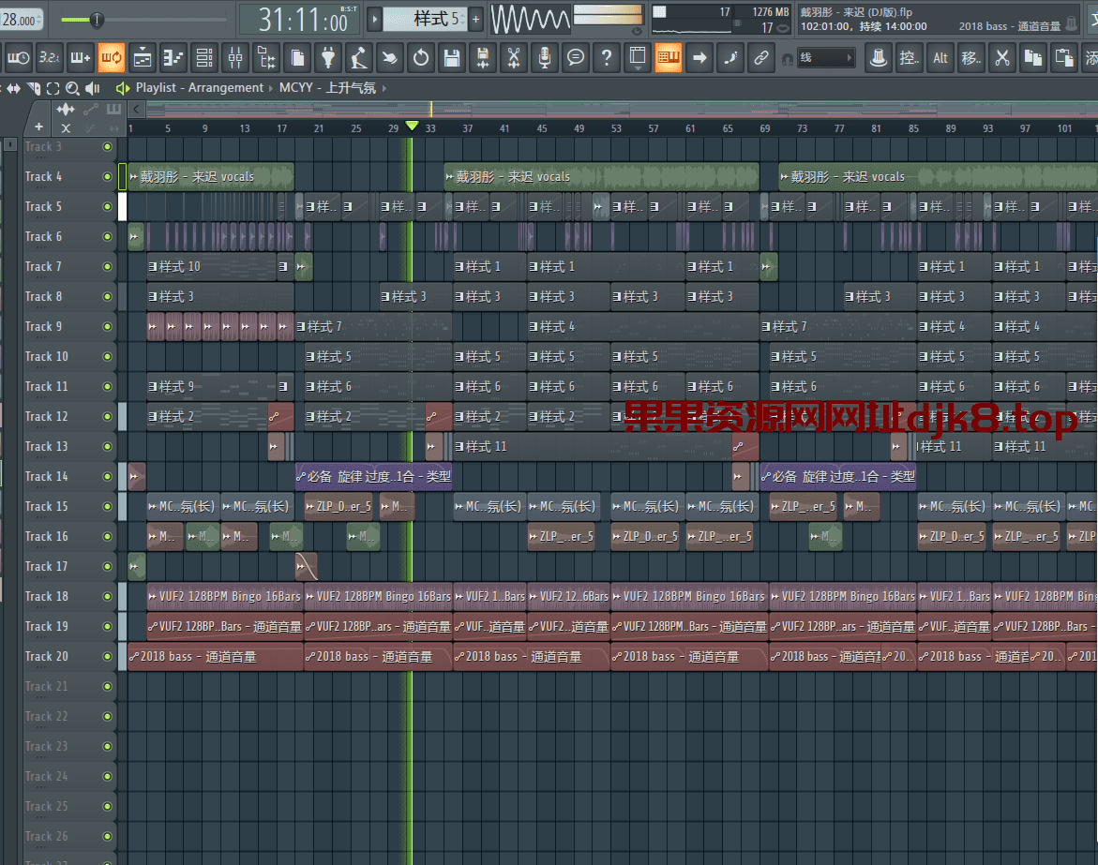Click the link chain icon in toolbar
The width and height of the screenshot is (1098, 865).
pos(760,58)
